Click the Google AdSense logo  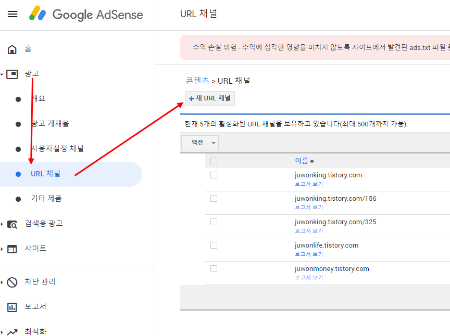[86, 14]
